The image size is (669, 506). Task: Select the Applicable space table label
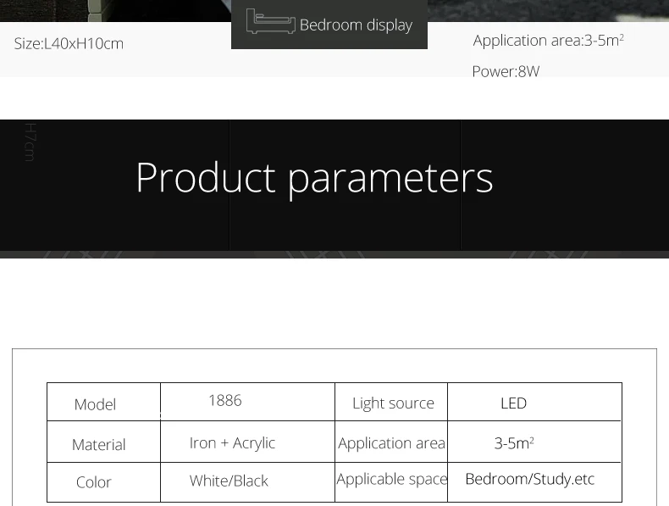pos(391,479)
